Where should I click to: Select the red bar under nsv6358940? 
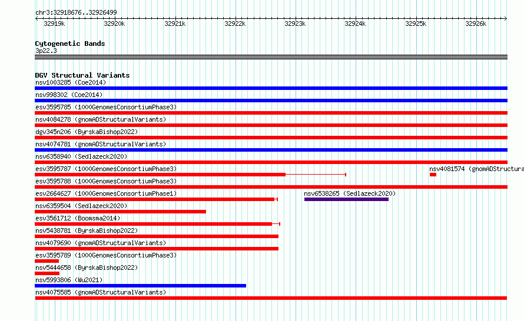271,162
